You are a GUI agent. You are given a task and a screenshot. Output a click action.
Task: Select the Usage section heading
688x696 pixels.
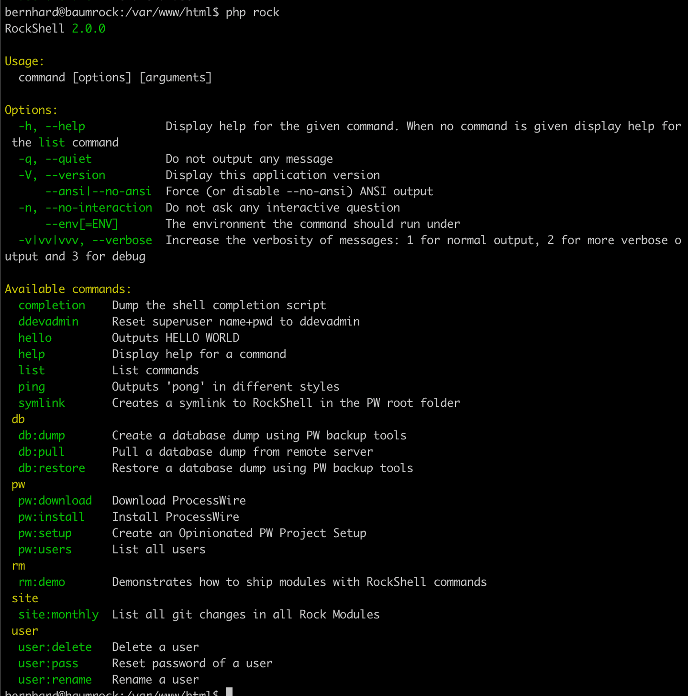coord(24,61)
